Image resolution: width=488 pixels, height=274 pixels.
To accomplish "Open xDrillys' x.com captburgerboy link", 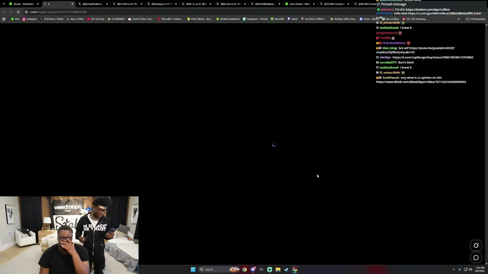I will tap(433, 57).
